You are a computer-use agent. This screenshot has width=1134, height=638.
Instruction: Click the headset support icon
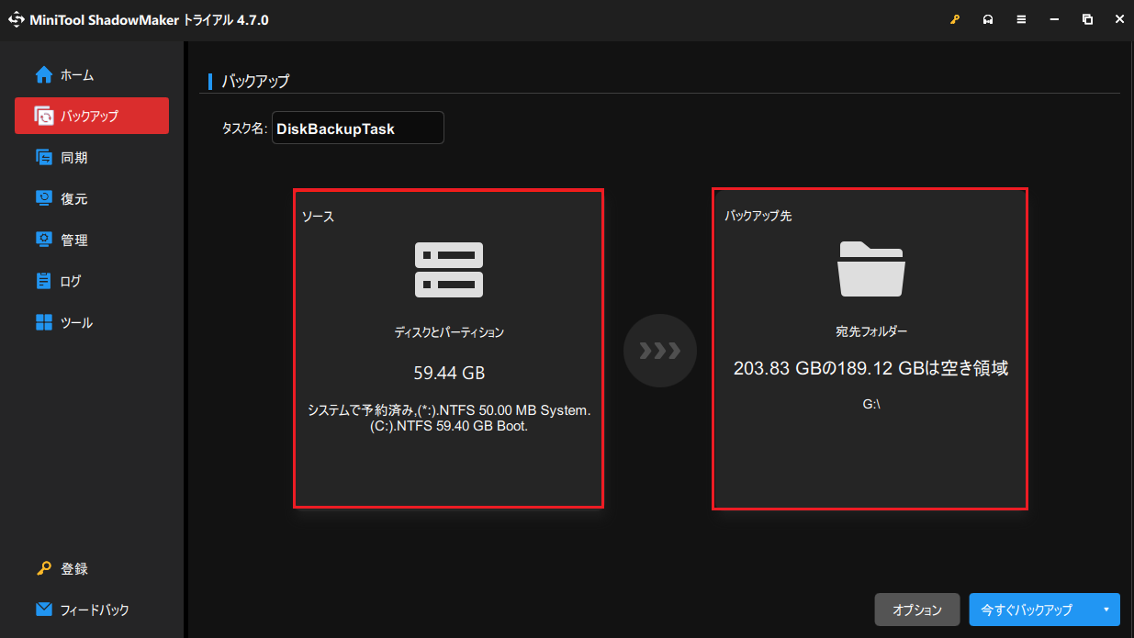tap(988, 20)
